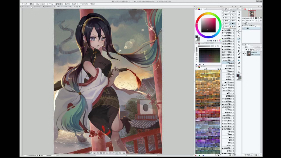The width and height of the screenshot is (281, 158).
Task: Select history entry すべてを選択
Action: [x=251, y=28]
